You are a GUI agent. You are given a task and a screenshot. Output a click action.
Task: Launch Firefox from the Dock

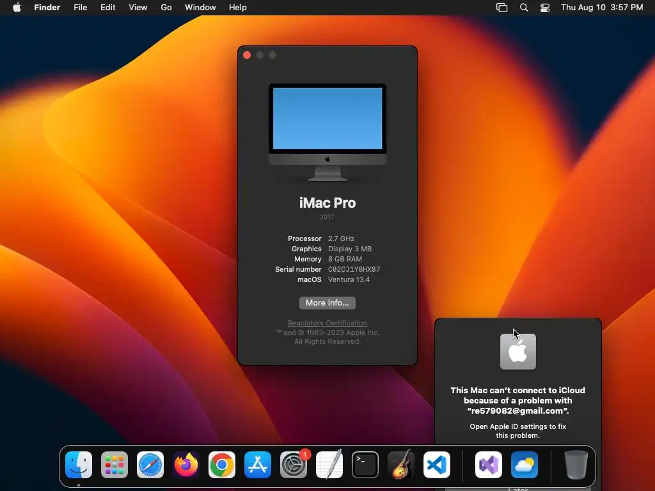point(186,465)
